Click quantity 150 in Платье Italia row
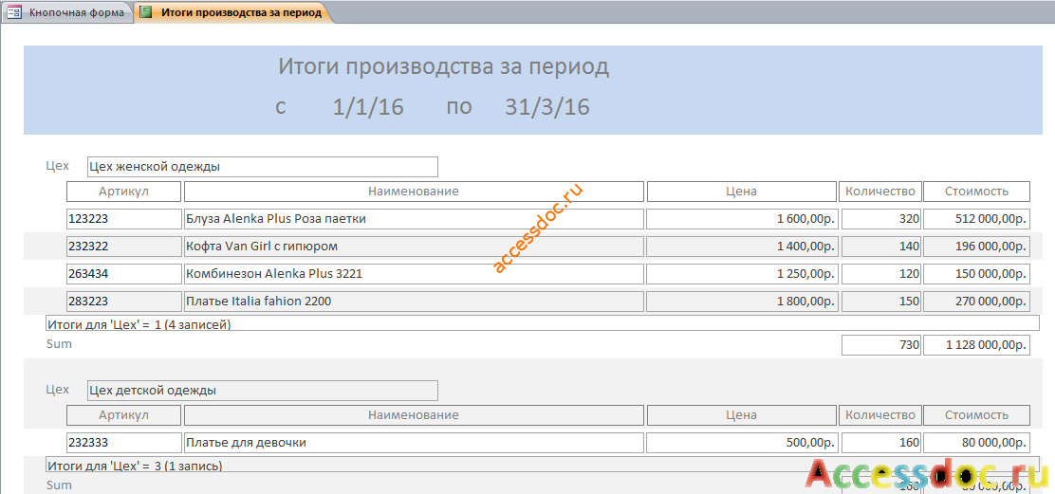1055x494 pixels. pyautogui.click(x=880, y=302)
